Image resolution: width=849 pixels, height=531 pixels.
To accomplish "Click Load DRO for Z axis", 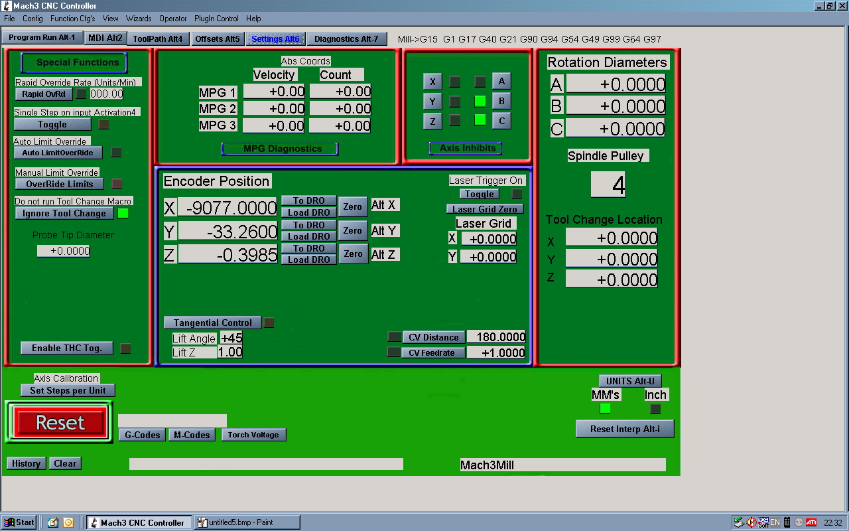I will [308, 260].
